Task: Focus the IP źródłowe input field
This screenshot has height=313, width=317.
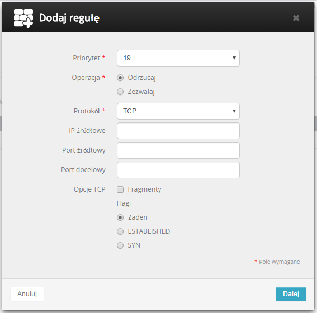Action: 178,131
